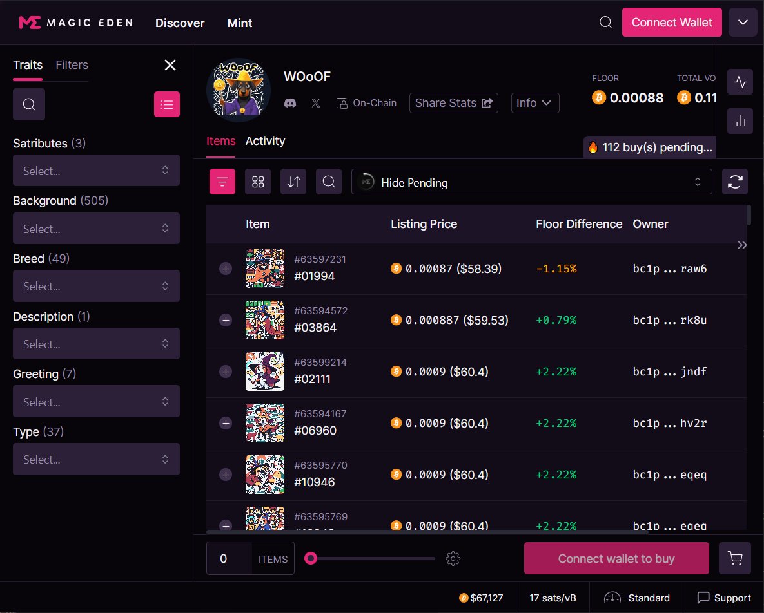Add item #06960 to cart
The width and height of the screenshot is (764, 613).
[226, 423]
